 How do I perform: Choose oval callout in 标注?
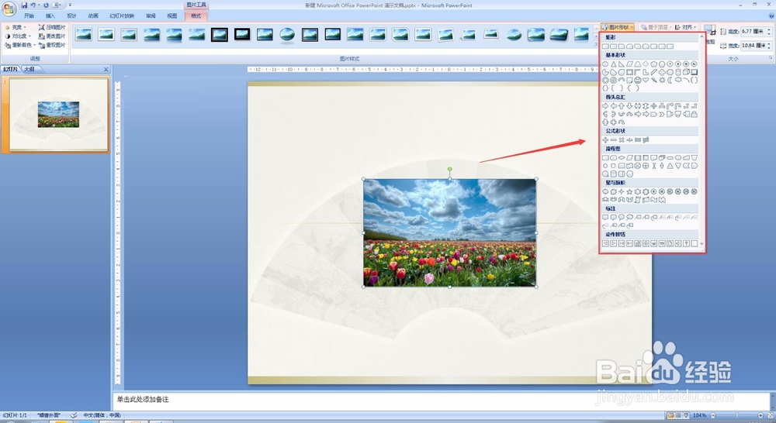pos(622,217)
